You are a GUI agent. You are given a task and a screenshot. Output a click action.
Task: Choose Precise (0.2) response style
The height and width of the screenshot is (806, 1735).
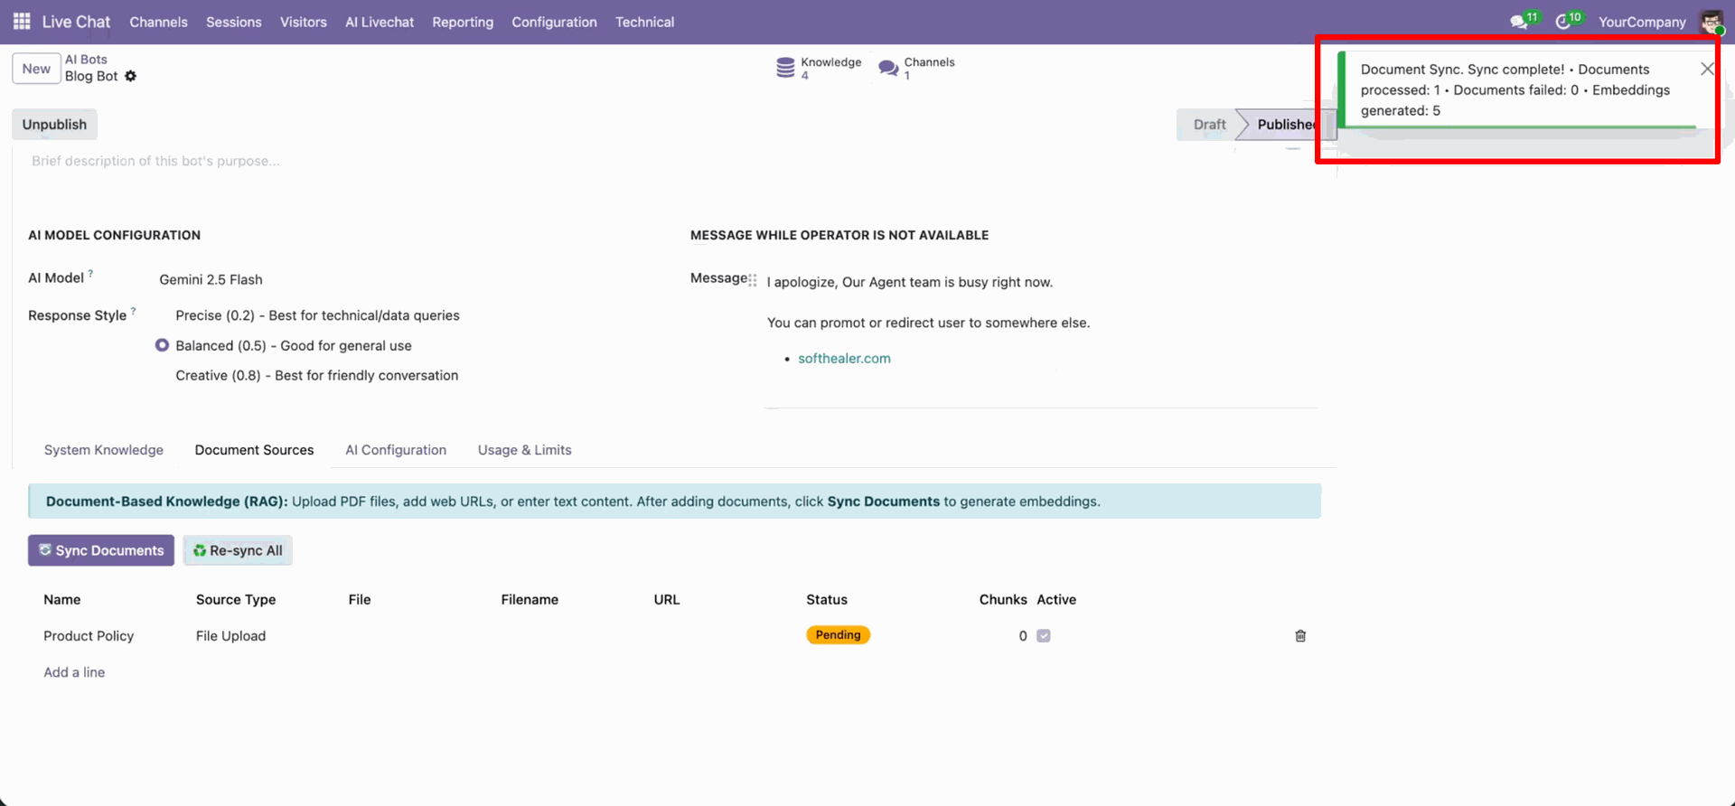pyautogui.click(x=163, y=315)
